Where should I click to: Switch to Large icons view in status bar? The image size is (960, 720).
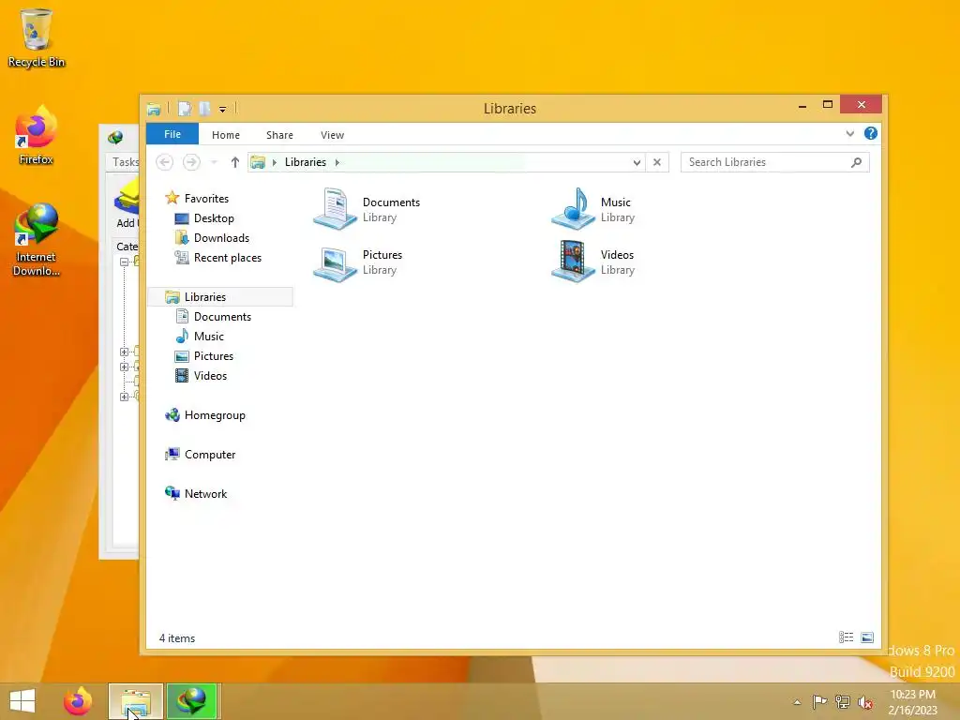pyautogui.click(x=867, y=637)
